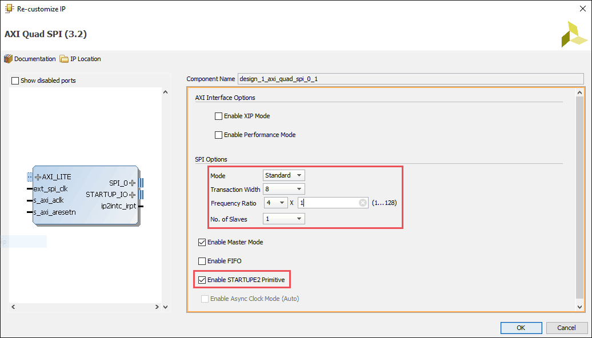Viewport: 592px width, 338px height.
Task: Uncheck Enable STARTUPE2 Primitive
Action: 202,280
